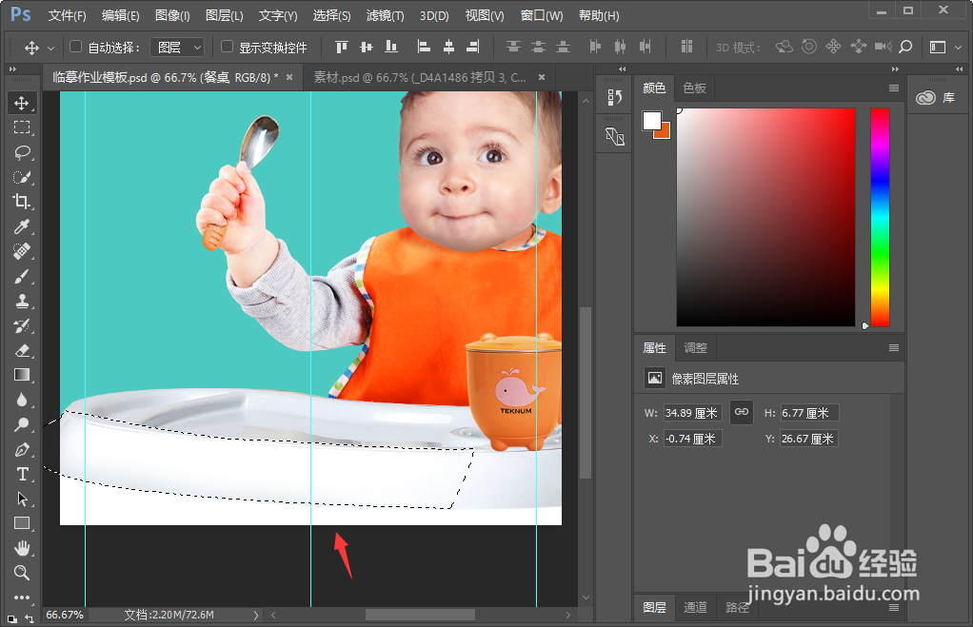Select the Rectangular Marquee tool

pos(22,127)
